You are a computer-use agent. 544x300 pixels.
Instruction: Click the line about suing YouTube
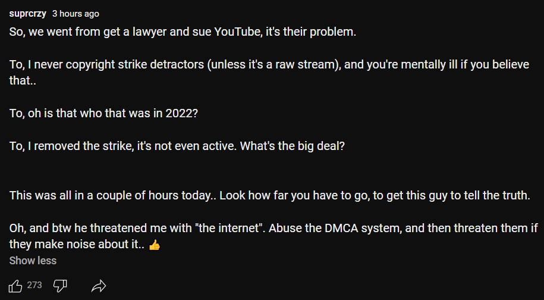pos(183,32)
